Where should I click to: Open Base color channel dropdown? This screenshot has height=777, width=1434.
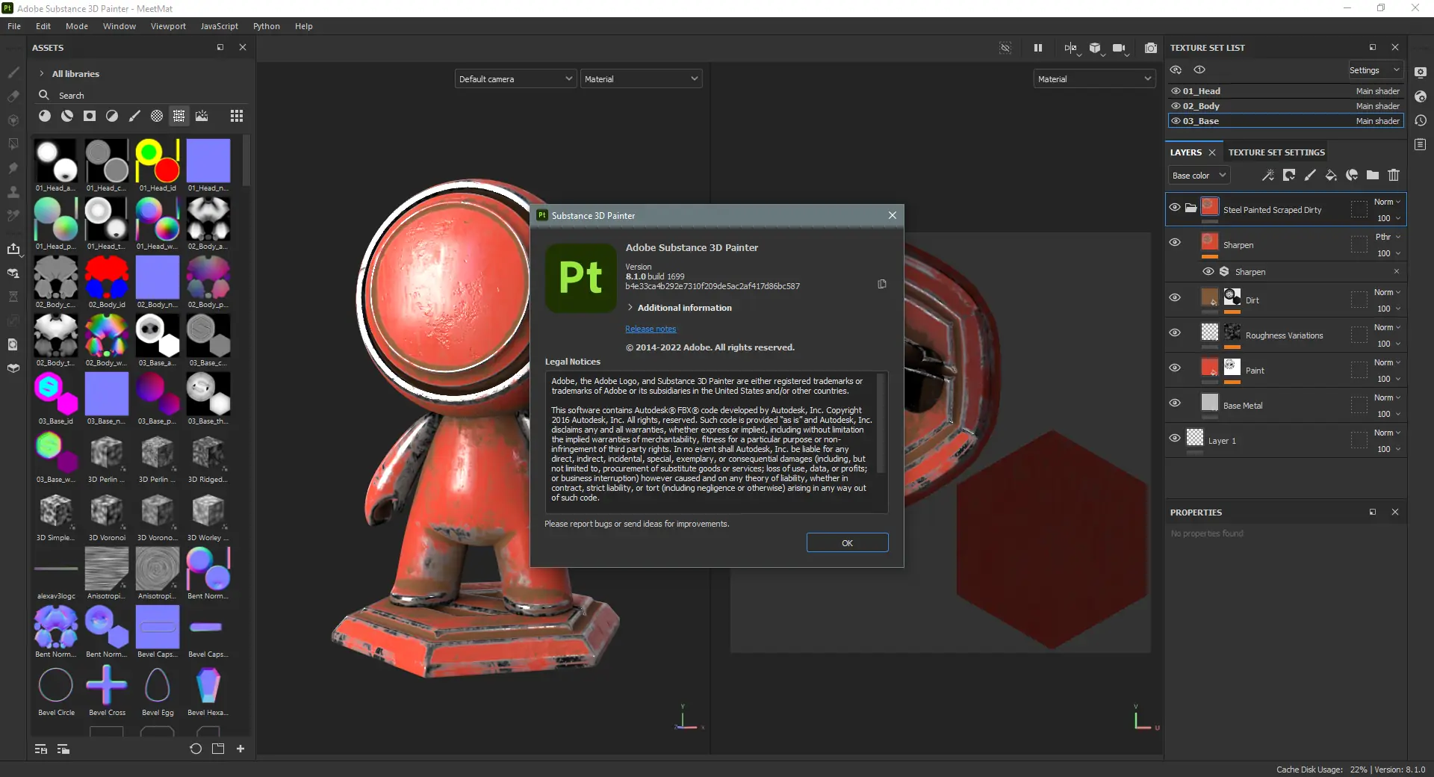coord(1199,175)
